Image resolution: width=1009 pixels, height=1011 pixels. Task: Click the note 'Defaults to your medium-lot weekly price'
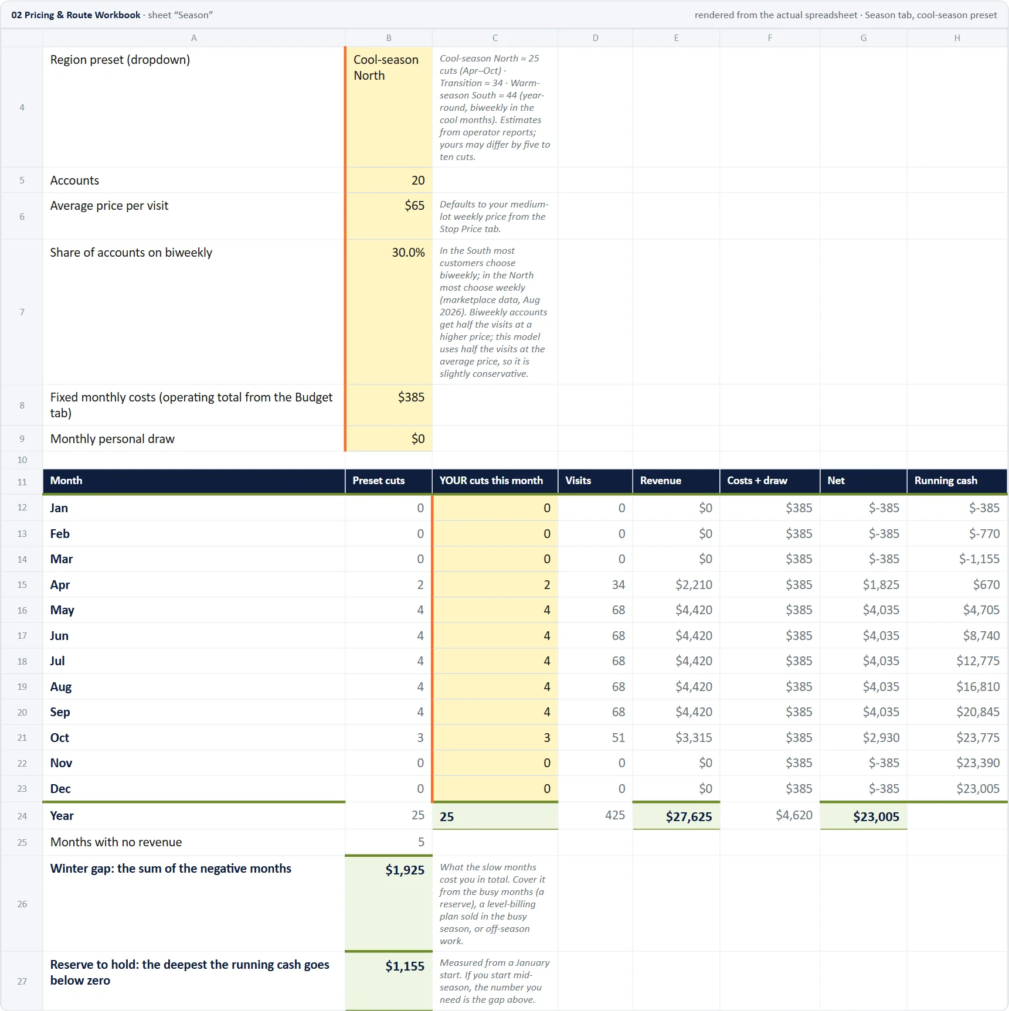(x=494, y=216)
